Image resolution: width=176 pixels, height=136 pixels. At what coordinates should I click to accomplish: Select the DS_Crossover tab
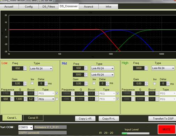pyautogui.click(x=68, y=6)
